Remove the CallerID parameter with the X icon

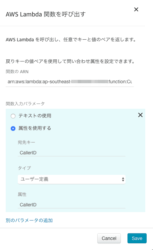pos(140,115)
